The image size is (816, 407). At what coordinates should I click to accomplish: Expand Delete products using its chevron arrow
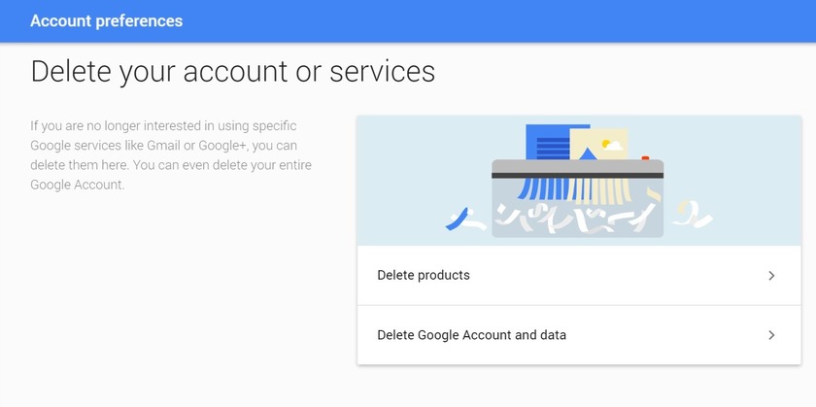771,276
